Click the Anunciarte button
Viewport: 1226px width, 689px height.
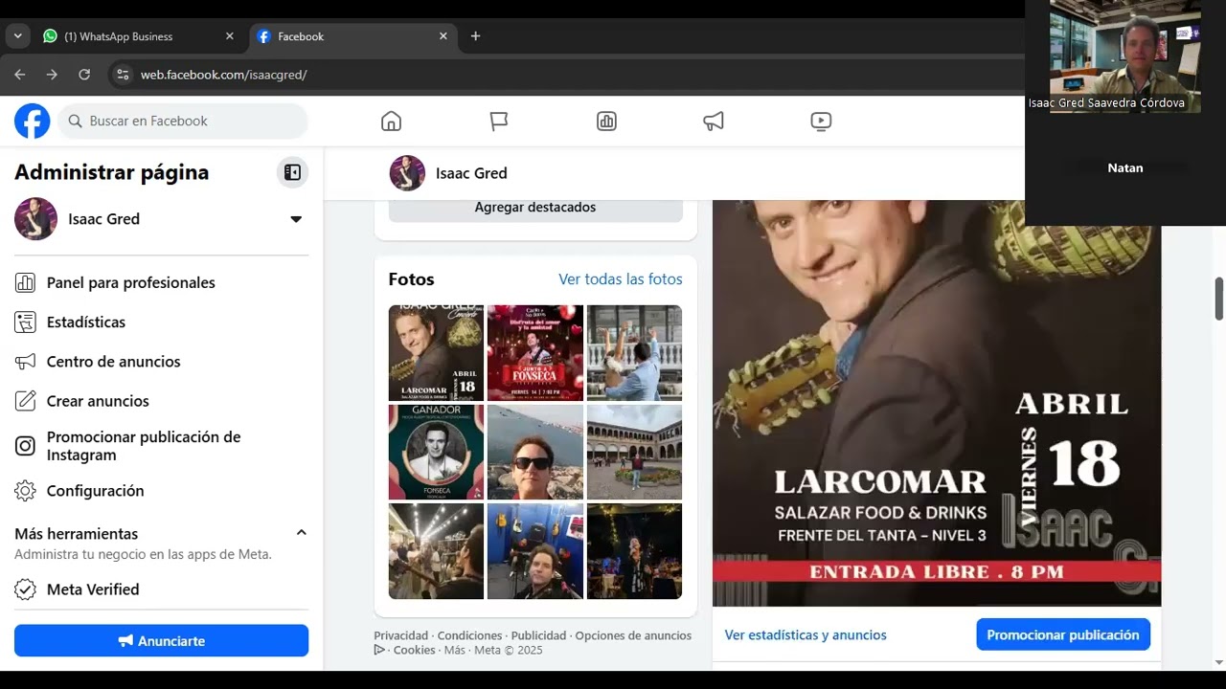pyautogui.click(x=161, y=640)
